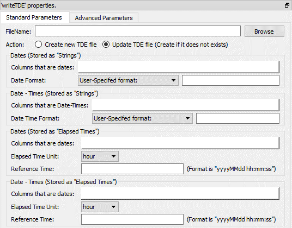
Task: Switch to the Advanced Parameters tab
Action: pyautogui.click(x=104, y=18)
